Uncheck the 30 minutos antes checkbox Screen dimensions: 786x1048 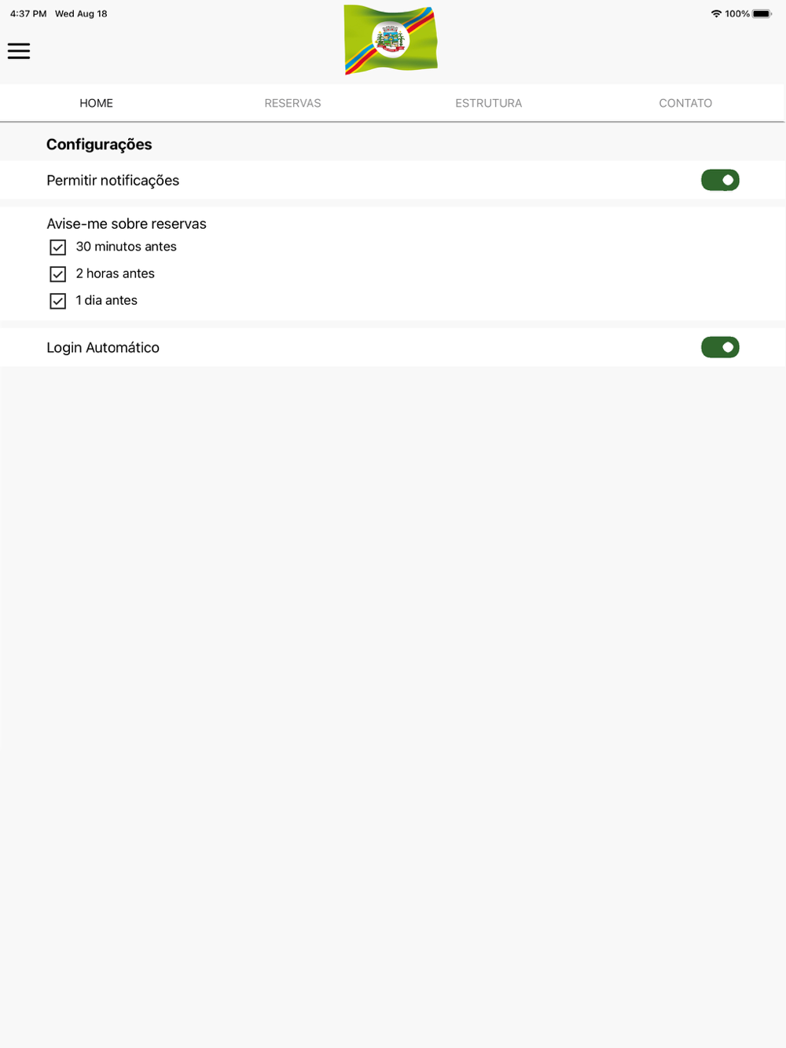coord(57,247)
